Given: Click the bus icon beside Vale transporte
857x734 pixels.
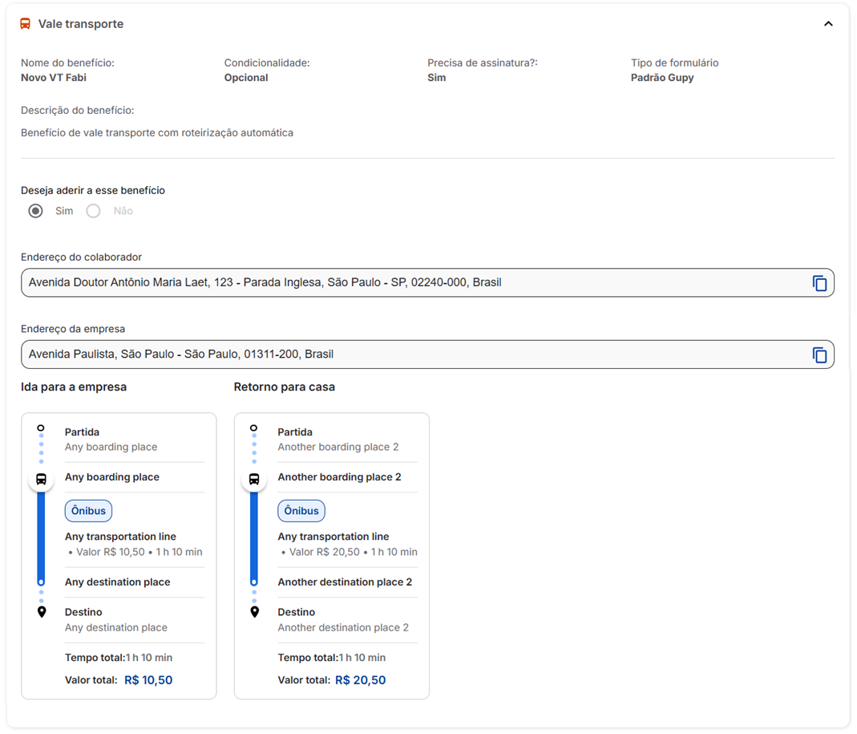Looking at the screenshot, I should pyautogui.click(x=25, y=23).
